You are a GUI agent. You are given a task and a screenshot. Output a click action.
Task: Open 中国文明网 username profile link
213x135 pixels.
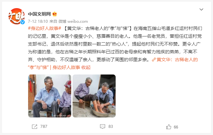[40, 14]
